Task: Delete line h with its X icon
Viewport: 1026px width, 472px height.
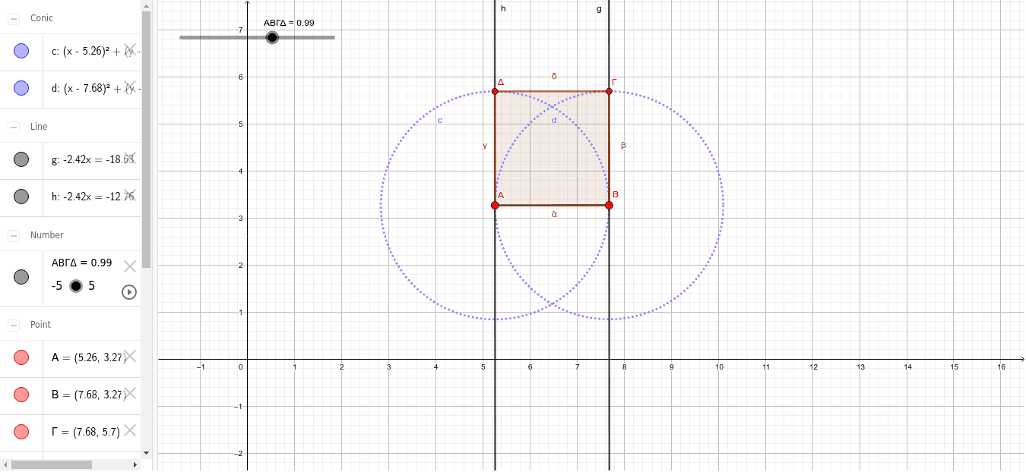Action: click(130, 195)
